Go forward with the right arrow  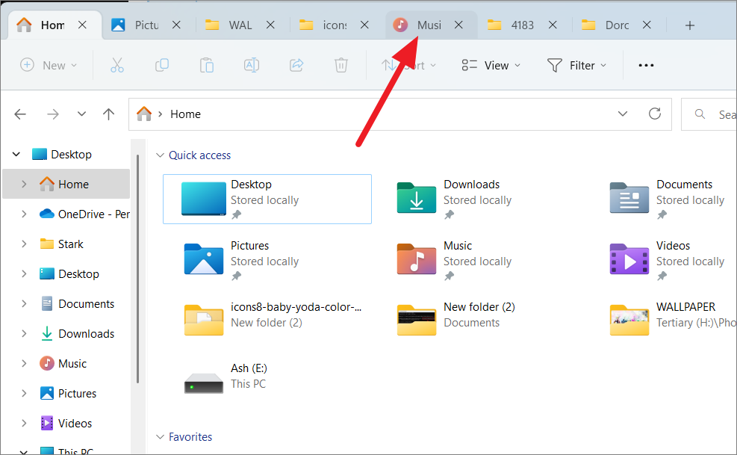tap(52, 114)
